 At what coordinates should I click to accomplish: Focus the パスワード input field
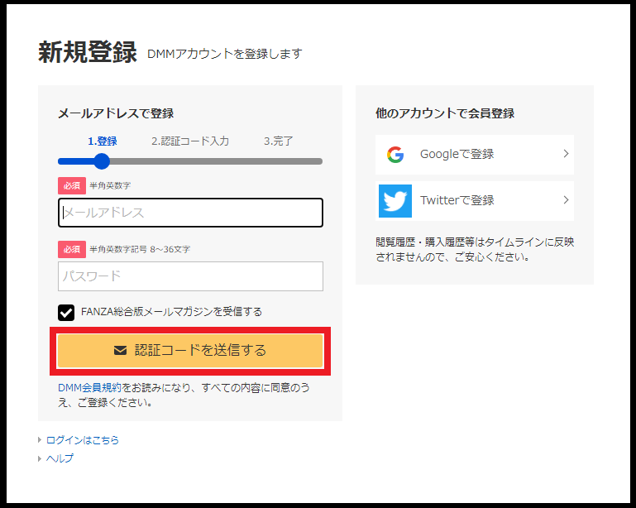tap(190, 276)
